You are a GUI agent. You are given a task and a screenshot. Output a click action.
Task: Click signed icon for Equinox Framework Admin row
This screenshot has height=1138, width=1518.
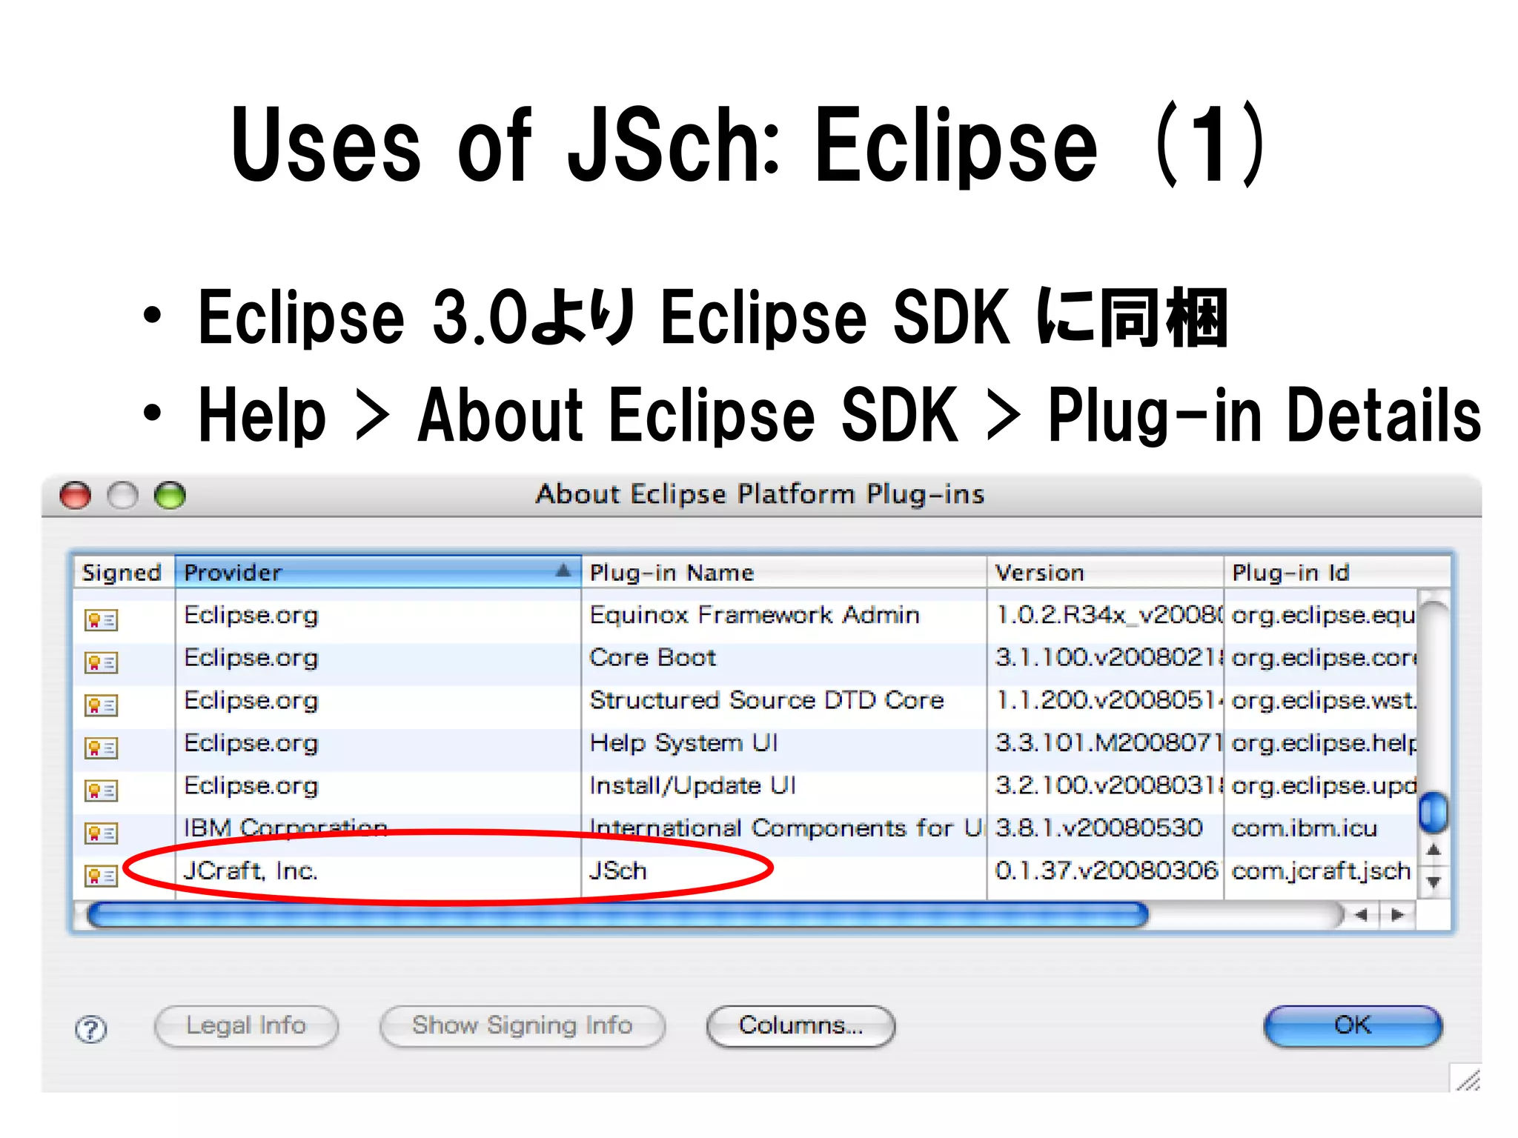pos(101,619)
